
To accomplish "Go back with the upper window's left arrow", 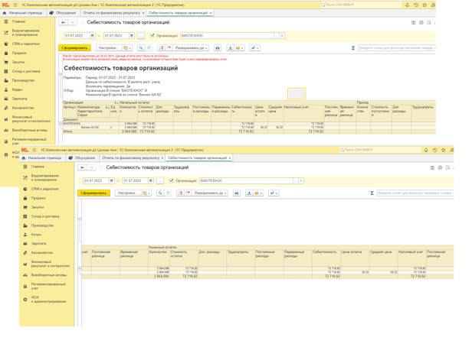I will pos(63,22).
